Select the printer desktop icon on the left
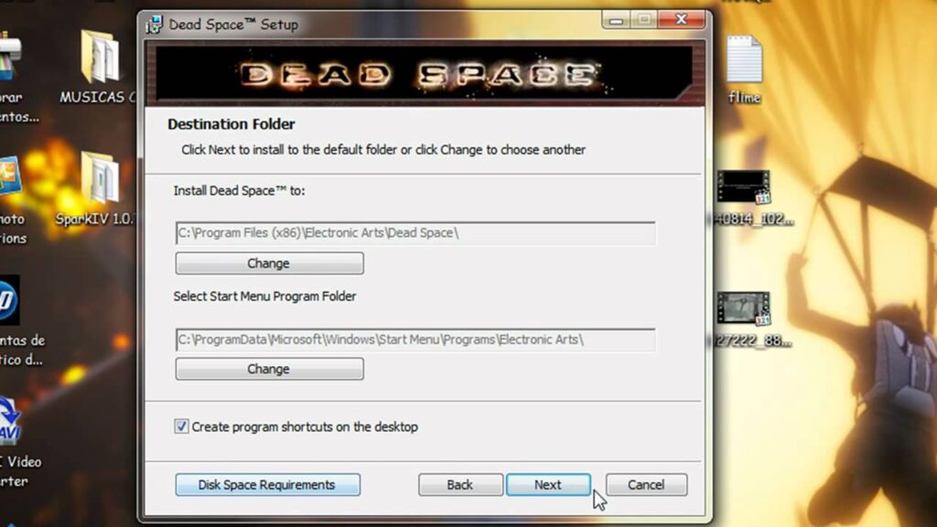The height and width of the screenshot is (527, 937). pos(11,57)
